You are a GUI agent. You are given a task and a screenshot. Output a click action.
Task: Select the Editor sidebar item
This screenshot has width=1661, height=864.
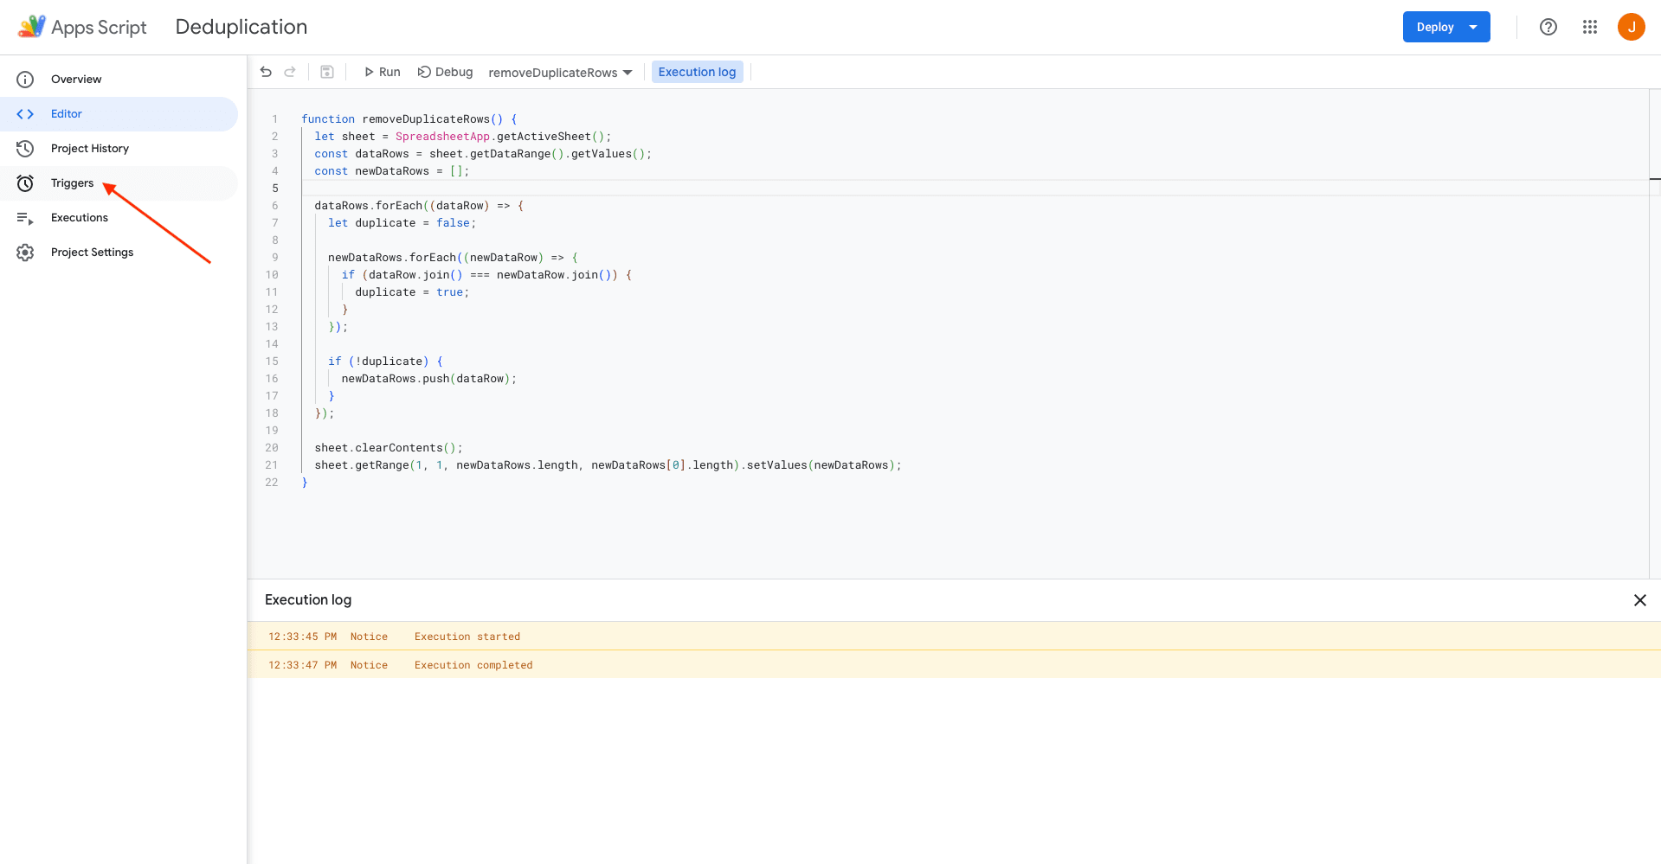[119, 114]
